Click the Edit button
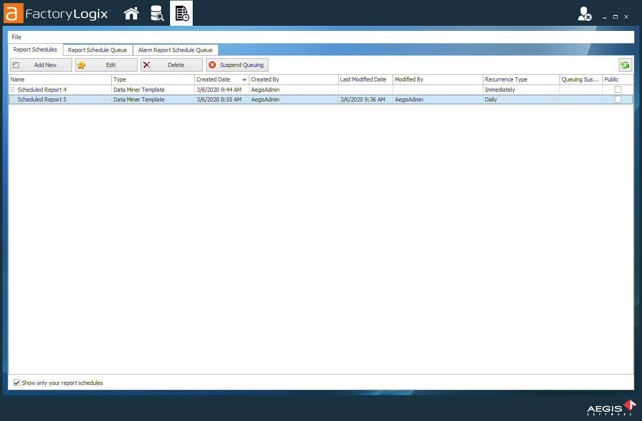This screenshot has width=642, height=421. (106, 65)
